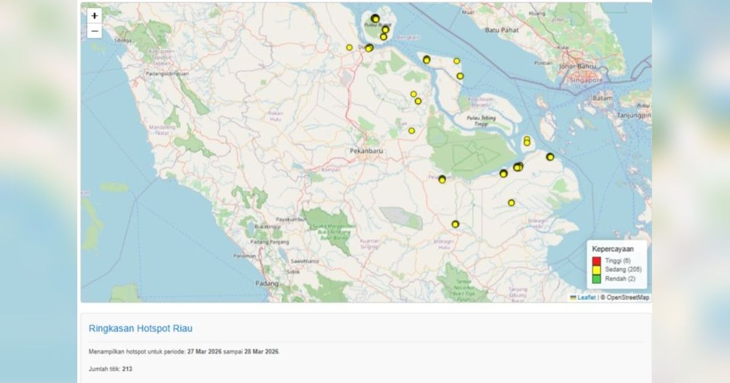
Task: Select the northernmost hotspot marker on Pulau Rupat
Action: click(375, 18)
